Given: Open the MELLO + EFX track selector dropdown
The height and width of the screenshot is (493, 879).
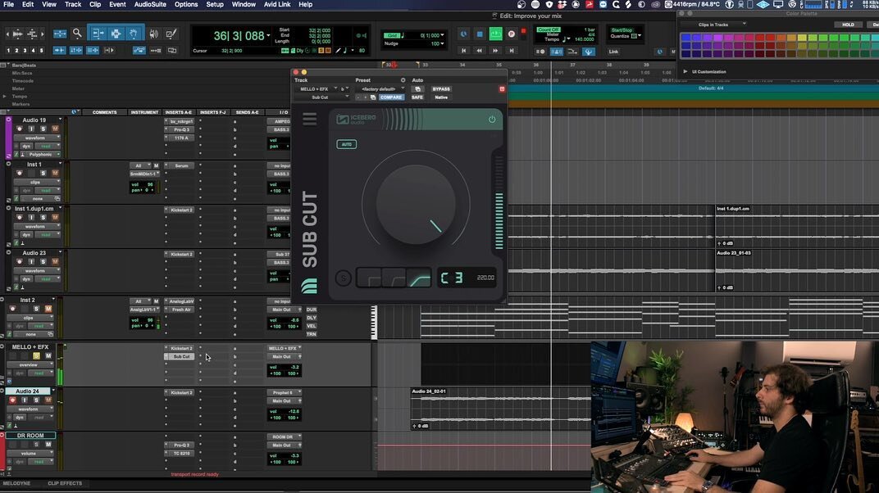Looking at the screenshot, I should 317,89.
